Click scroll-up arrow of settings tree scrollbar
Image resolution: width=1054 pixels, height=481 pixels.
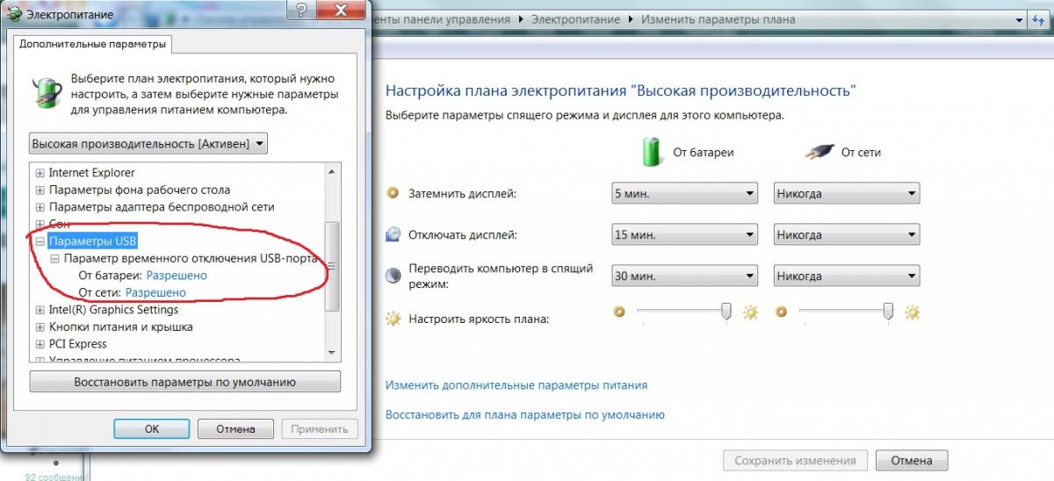(331, 172)
